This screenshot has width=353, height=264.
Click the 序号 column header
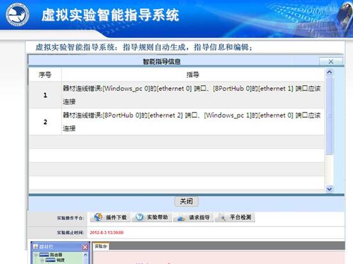[45, 74]
